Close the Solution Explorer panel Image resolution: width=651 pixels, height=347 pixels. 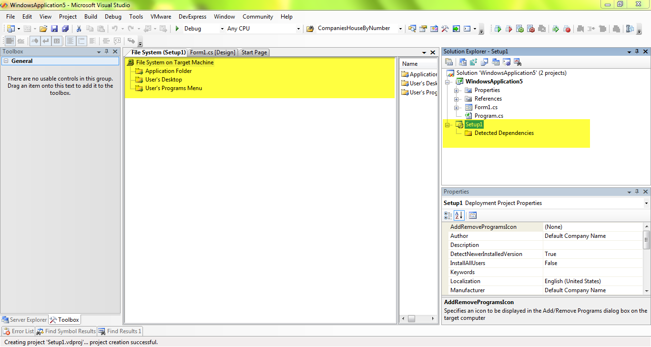click(x=646, y=51)
